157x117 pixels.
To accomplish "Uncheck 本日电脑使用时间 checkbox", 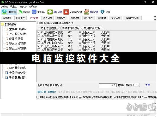I will tap(39, 39).
